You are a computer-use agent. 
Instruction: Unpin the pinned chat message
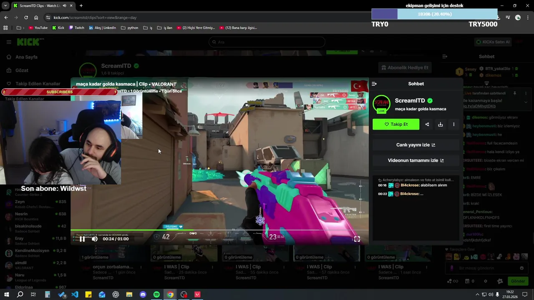point(515,93)
